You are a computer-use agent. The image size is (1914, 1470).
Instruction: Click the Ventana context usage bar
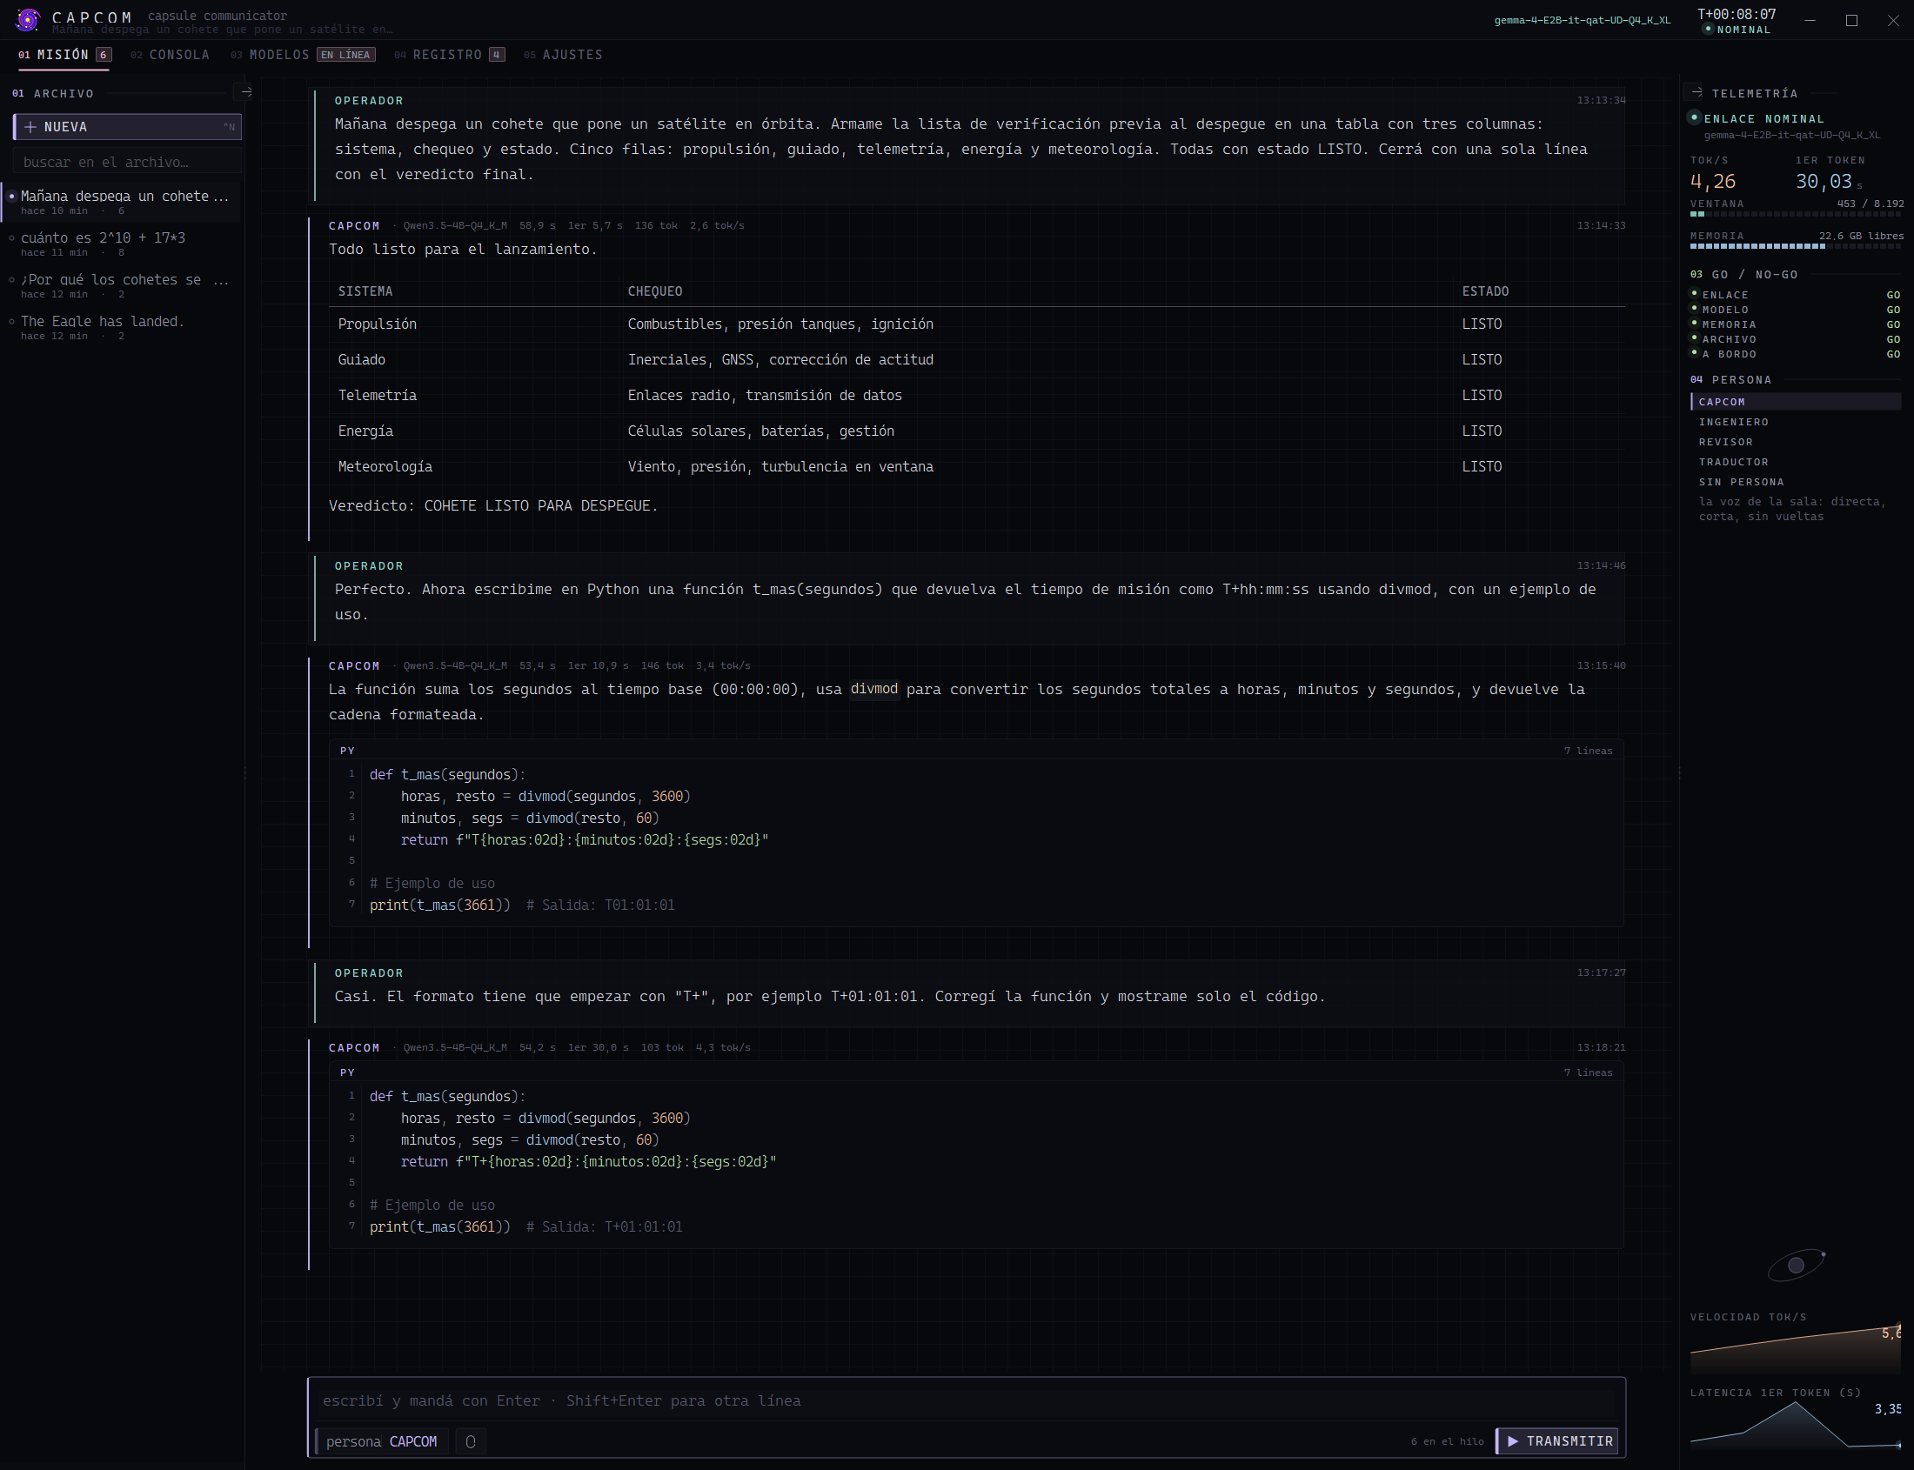tap(1796, 213)
